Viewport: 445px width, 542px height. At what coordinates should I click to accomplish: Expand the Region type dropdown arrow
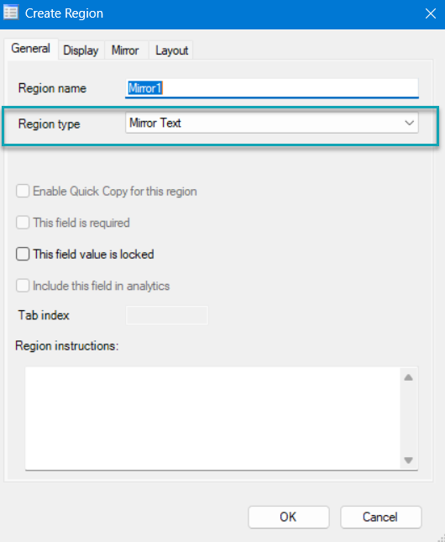coord(410,123)
